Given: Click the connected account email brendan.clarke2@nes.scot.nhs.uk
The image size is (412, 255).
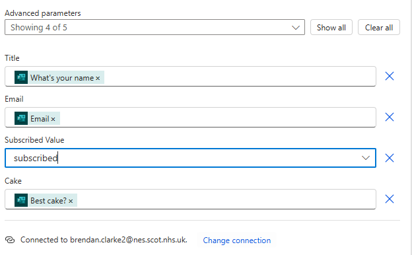Looking at the screenshot, I should (x=129, y=240).
